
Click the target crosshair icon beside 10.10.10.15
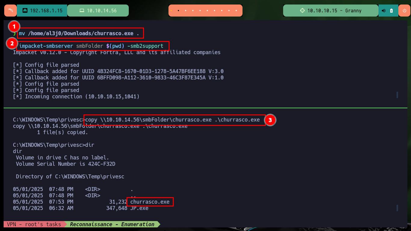tap(302, 11)
